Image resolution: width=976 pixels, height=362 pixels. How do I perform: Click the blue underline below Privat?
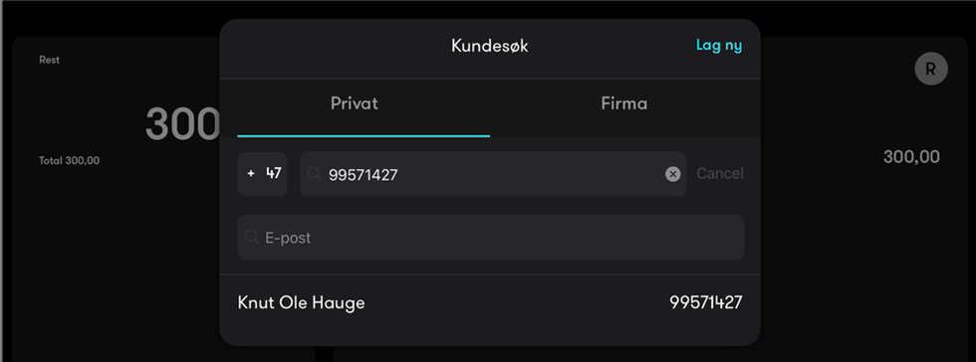pyautogui.click(x=364, y=135)
